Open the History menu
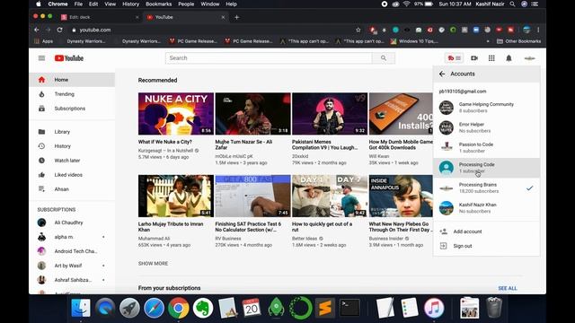The image size is (575, 323). coord(130,4)
